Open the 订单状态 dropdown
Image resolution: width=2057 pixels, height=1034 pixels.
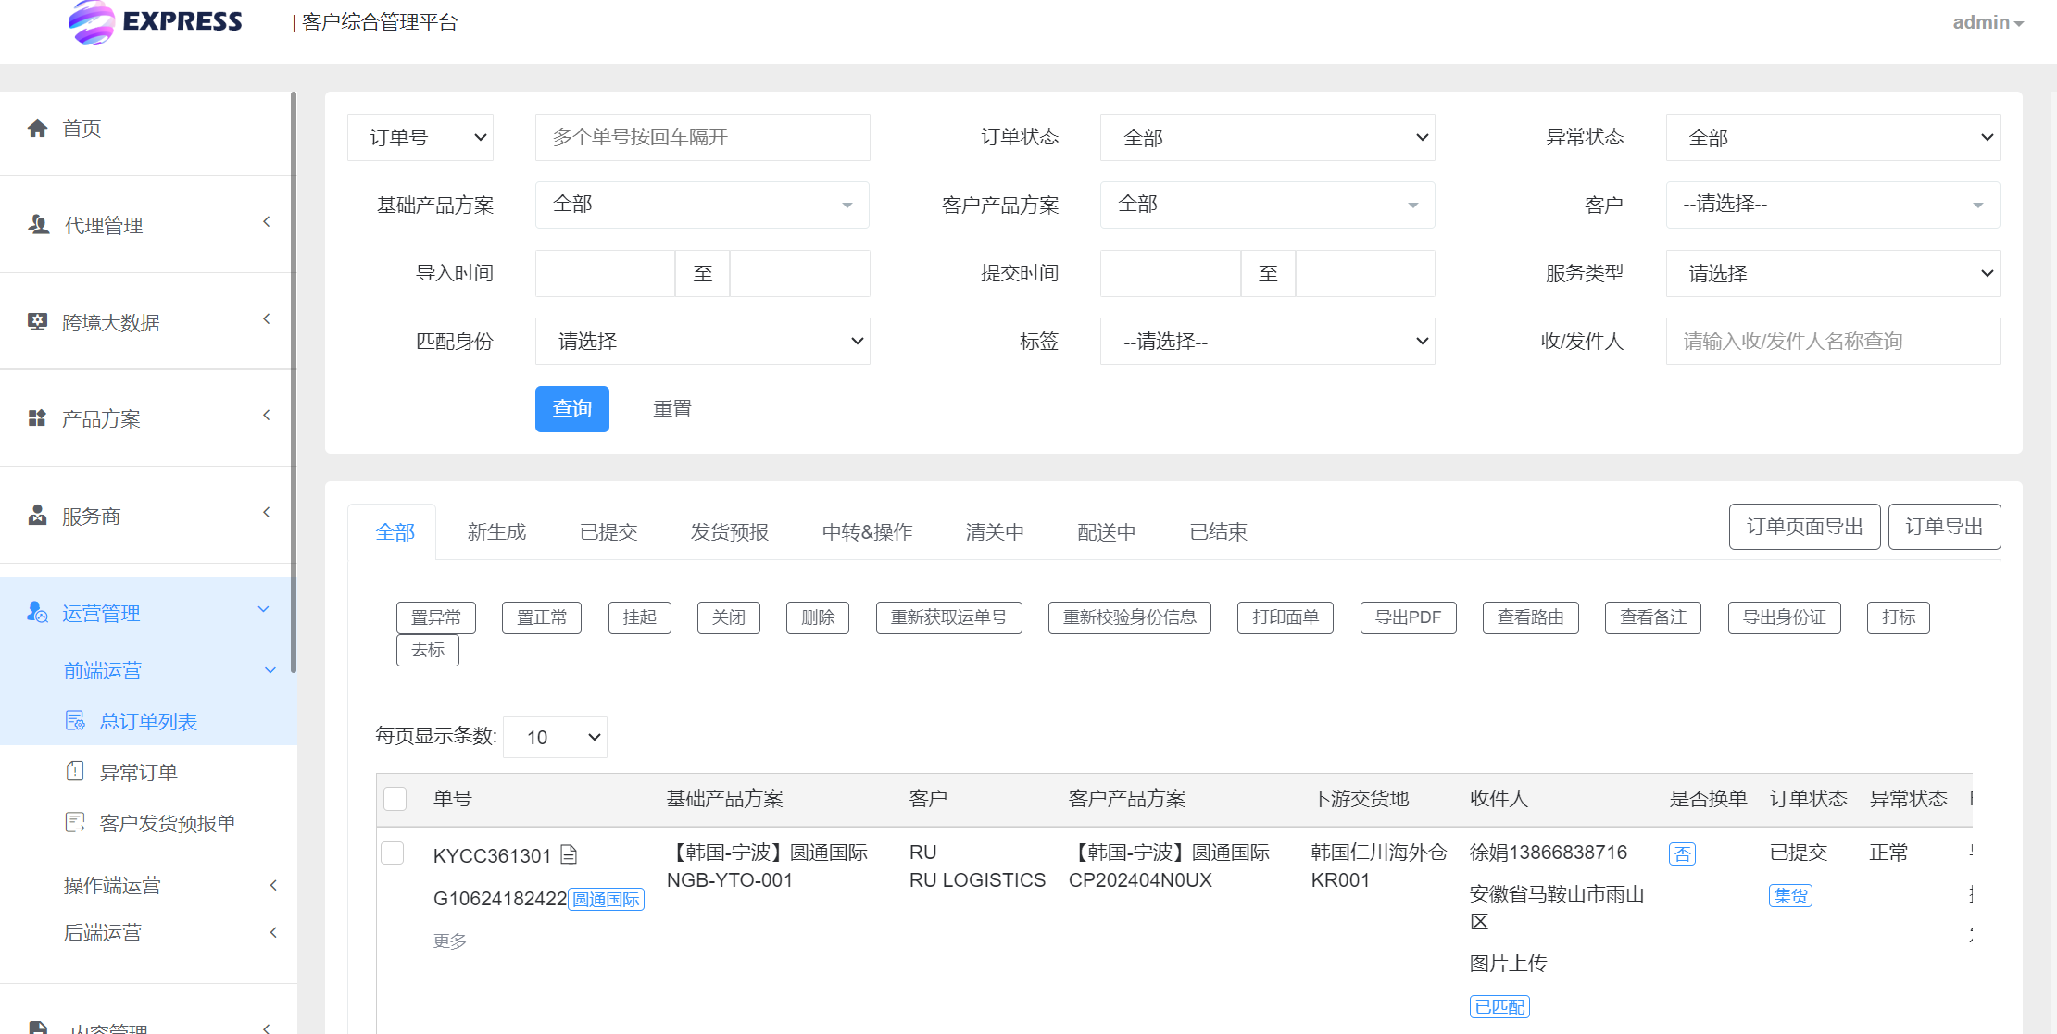pyautogui.click(x=1268, y=137)
